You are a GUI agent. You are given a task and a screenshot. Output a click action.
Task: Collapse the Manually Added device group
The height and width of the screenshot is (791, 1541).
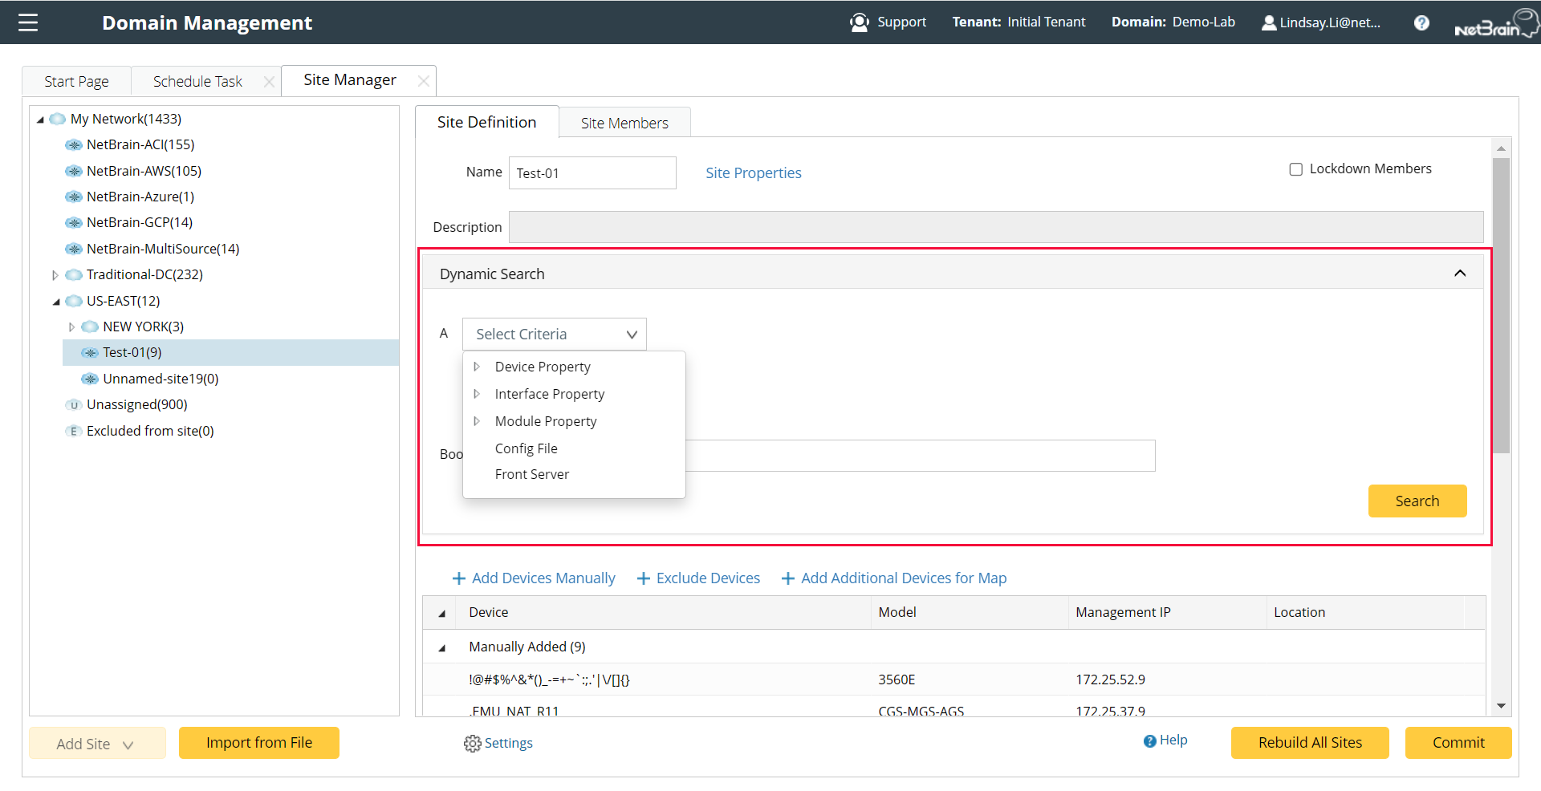[442, 647]
